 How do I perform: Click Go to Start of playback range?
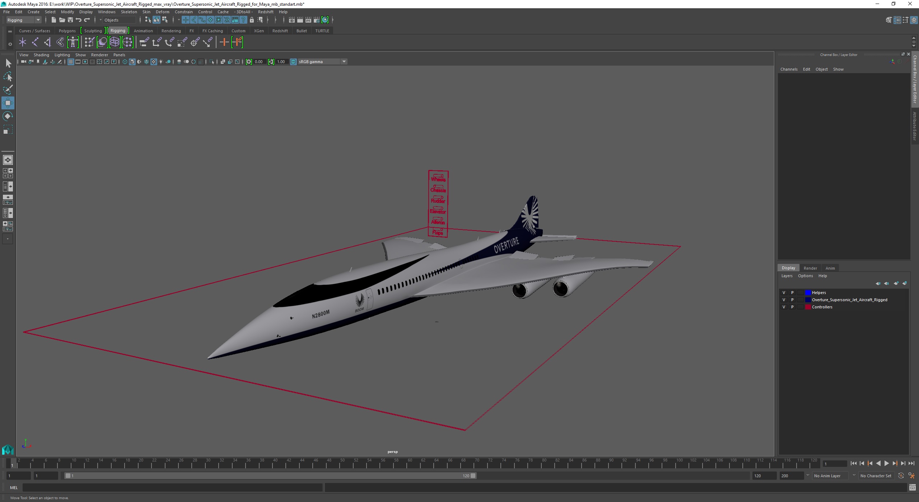(x=854, y=463)
